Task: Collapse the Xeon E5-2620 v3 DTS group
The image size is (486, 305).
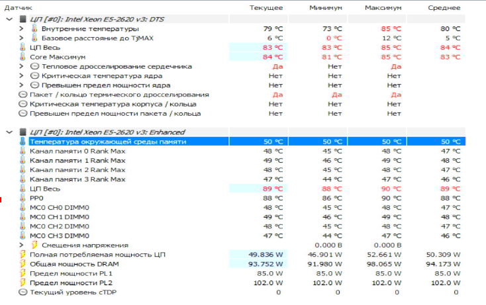Action: pos(9,19)
